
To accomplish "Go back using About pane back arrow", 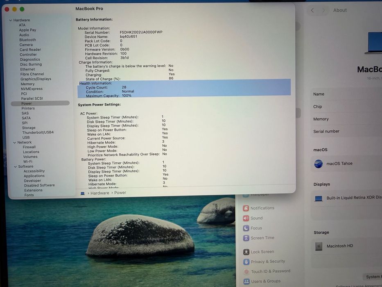I will click(x=312, y=10).
